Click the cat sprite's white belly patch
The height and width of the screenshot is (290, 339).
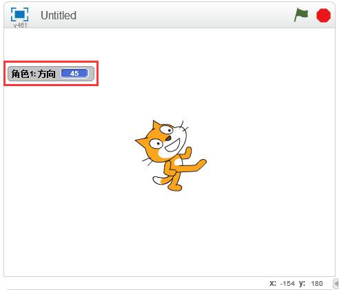pyautogui.click(x=178, y=162)
